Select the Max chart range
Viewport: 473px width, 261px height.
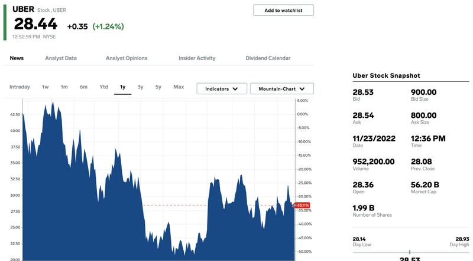179,87
